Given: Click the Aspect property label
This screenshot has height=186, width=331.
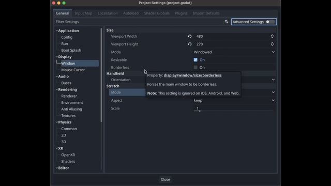Looking at the screenshot, I should (x=116, y=100).
